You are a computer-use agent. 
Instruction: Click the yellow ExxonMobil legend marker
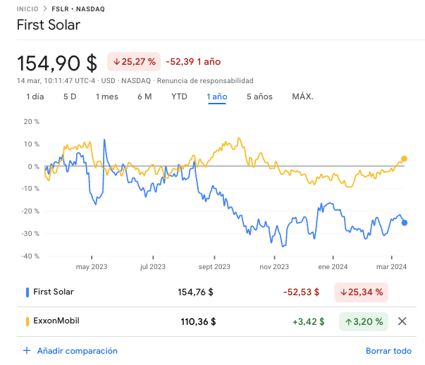[x=27, y=321]
